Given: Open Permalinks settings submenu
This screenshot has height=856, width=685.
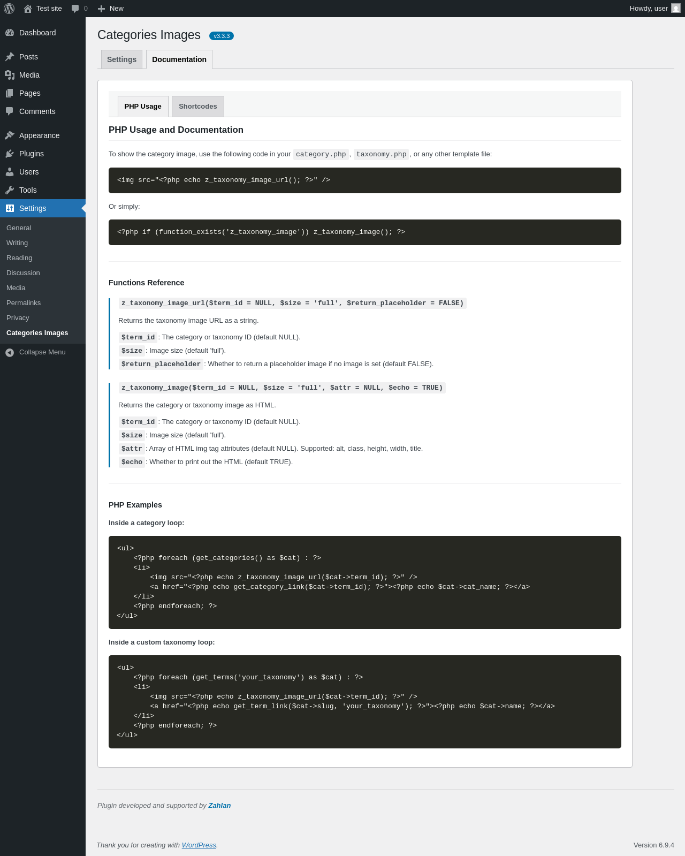Looking at the screenshot, I should tap(24, 303).
